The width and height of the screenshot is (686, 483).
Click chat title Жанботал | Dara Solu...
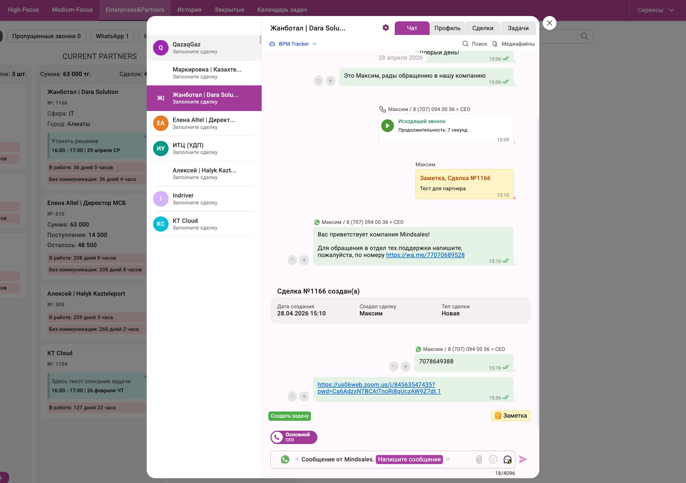point(308,28)
